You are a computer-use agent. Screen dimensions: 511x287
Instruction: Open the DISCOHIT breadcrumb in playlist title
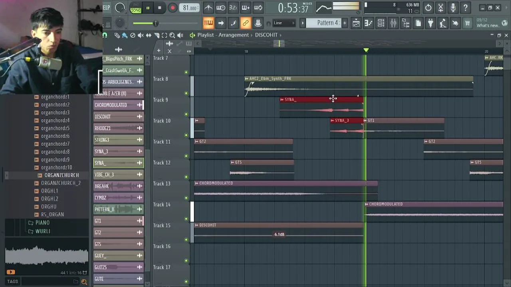tap(266, 35)
